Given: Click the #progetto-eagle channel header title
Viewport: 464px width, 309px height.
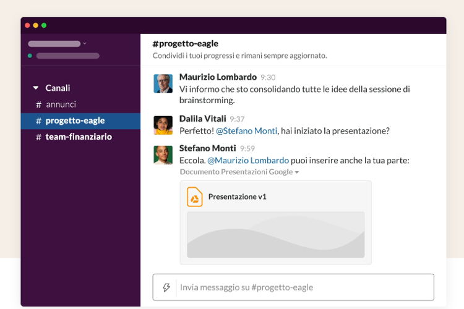Looking at the screenshot, I should coord(186,43).
